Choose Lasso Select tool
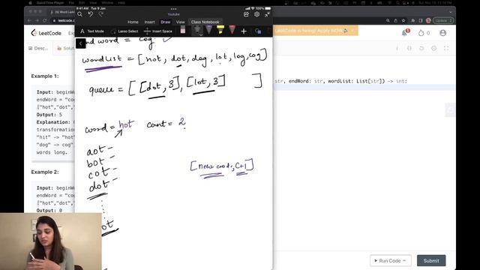This screenshot has height=270, width=480. [124, 31]
